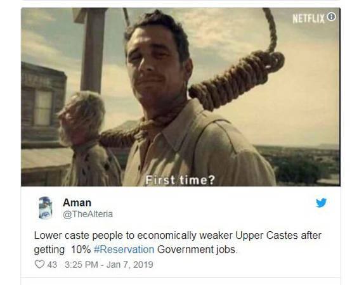Click the info icon beside Netflix
Screen dimensions: 352x285
[x=331, y=16]
